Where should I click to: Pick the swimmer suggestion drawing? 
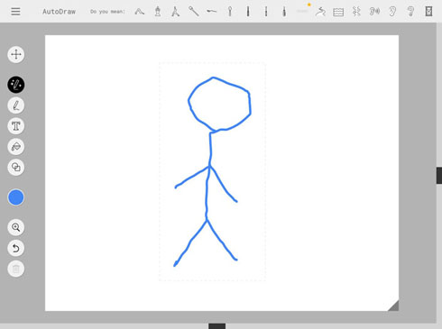pos(320,12)
